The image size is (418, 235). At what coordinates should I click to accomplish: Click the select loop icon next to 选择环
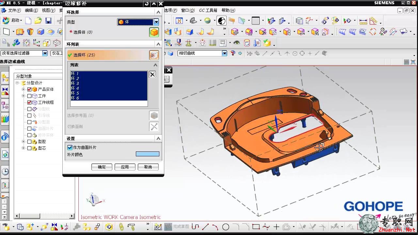click(x=154, y=55)
